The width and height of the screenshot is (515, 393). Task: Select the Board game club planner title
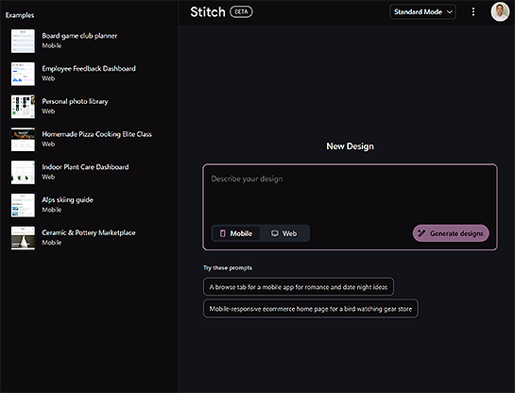coord(79,36)
